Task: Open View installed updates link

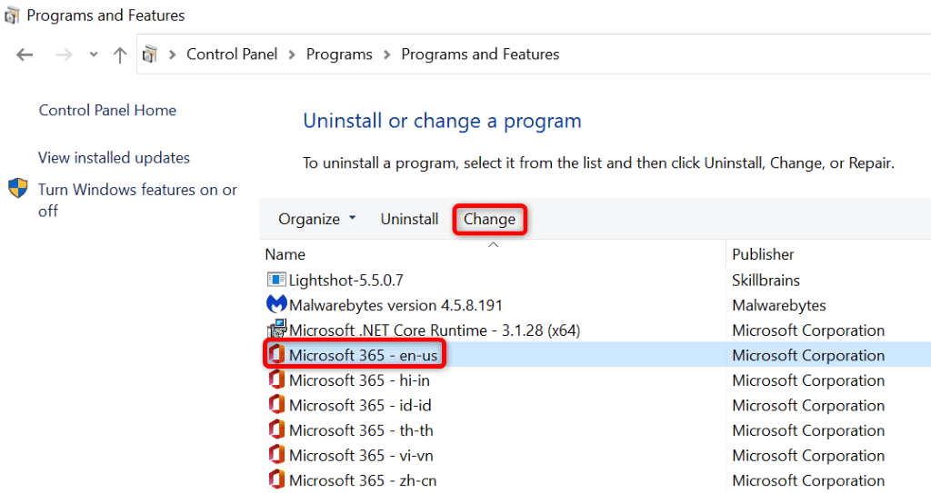Action: (114, 158)
